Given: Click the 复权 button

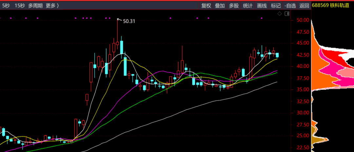Looking at the screenshot, I should (206, 6).
